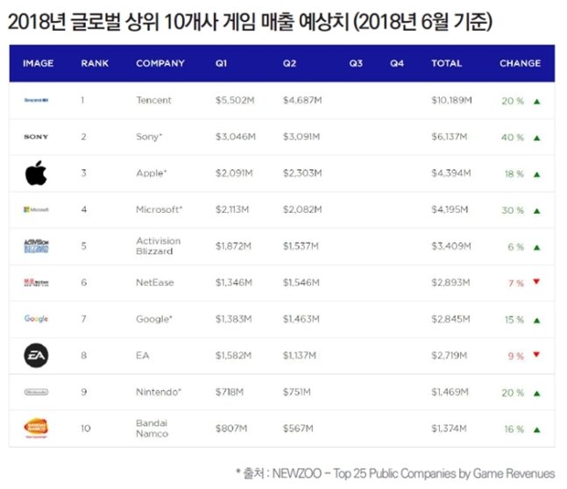567x489 pixels.
Task: Click the TOTAL column header
Action: point(447,63)
